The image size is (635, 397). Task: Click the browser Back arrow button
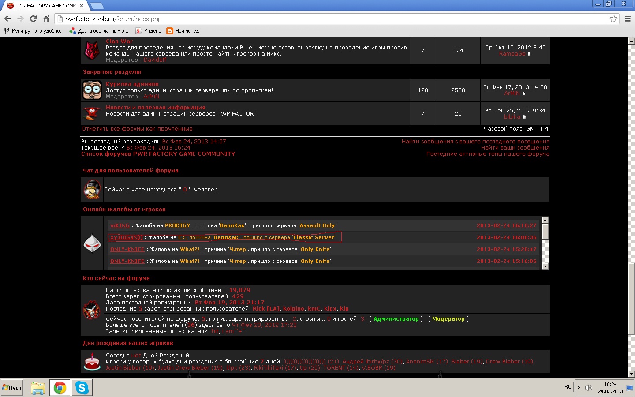pos(7,19)
